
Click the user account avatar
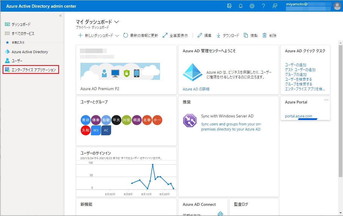(x=337, y=6)
